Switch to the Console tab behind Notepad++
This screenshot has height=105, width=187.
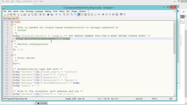click(x=42, y=103)
